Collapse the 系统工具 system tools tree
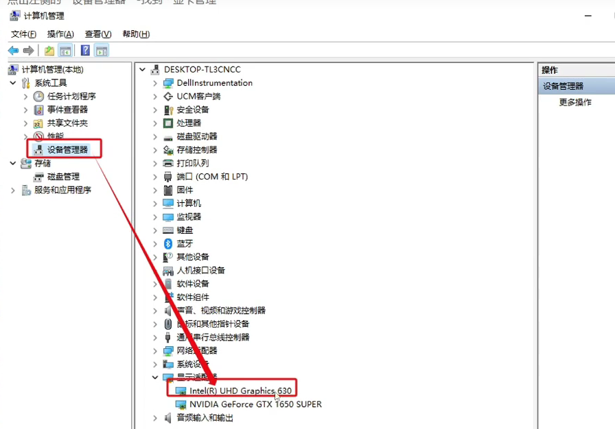This screenshot has width=615, height=429. (13, 83)
